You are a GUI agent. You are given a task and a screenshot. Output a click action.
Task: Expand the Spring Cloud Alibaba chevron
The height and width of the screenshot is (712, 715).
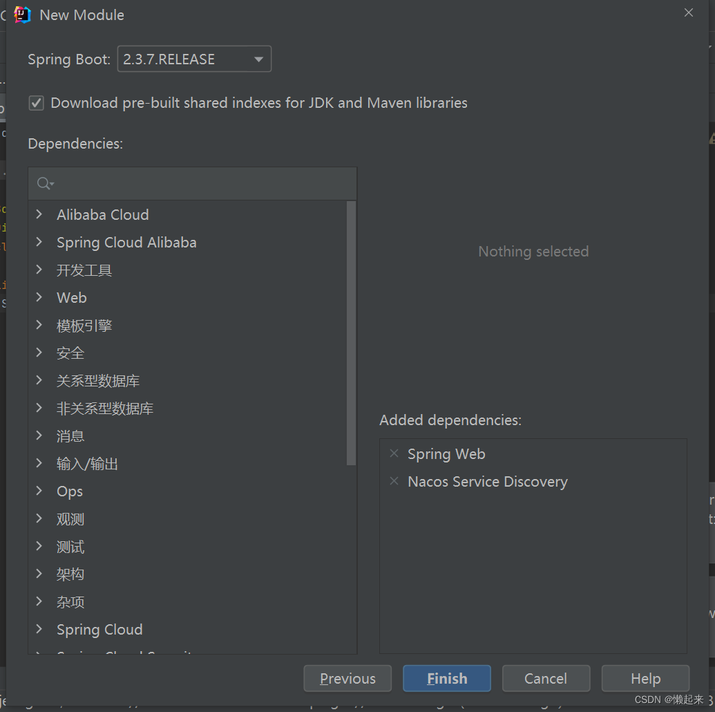39,242
